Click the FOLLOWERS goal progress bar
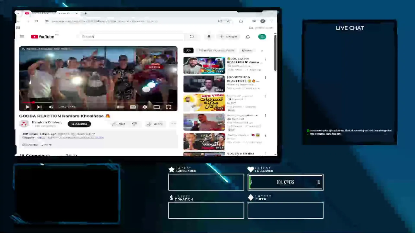The height and width of the screenshot is (233, 415). [x=285, y=182]
